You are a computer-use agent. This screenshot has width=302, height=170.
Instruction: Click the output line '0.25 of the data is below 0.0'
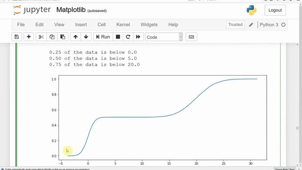[x=93, y=52]
